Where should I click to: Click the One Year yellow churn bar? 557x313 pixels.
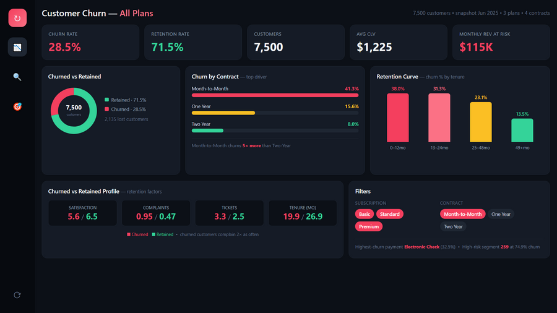tap(223, 113)
